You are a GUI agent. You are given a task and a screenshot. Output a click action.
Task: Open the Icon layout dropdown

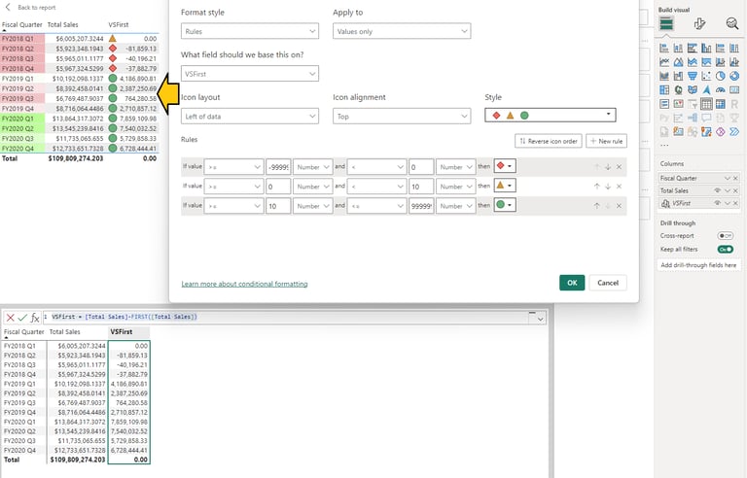(x=250, y=117)
